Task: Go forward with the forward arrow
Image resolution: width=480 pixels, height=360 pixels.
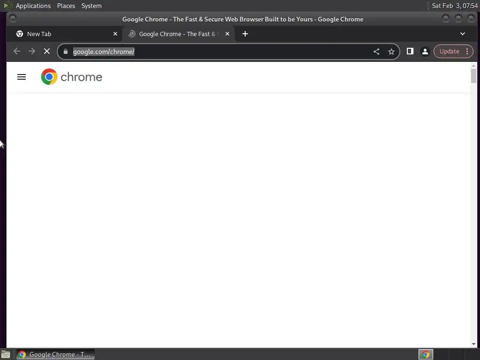Action: click(x=32, y=52)
